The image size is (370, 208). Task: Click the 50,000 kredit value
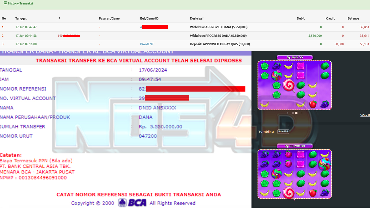[x=339, y=44]
